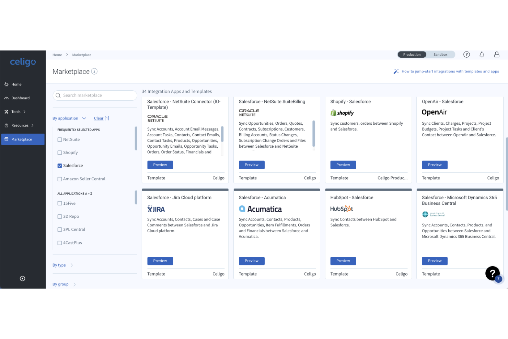
Task: Open notifications bell icon
Action: pos(482,54)
